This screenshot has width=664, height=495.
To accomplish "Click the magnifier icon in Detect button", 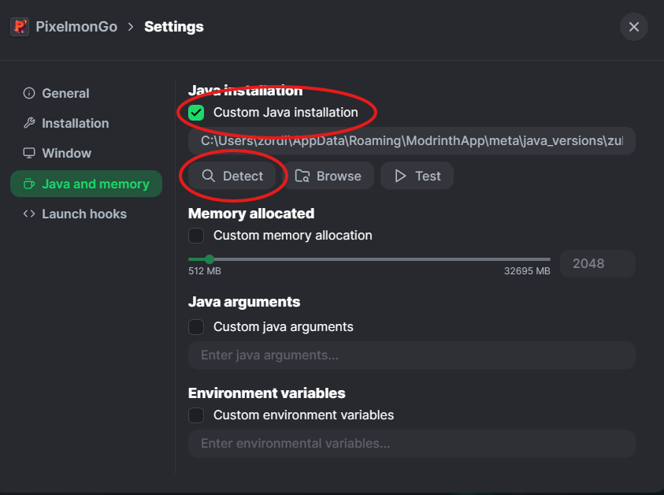I will [209, 176].
